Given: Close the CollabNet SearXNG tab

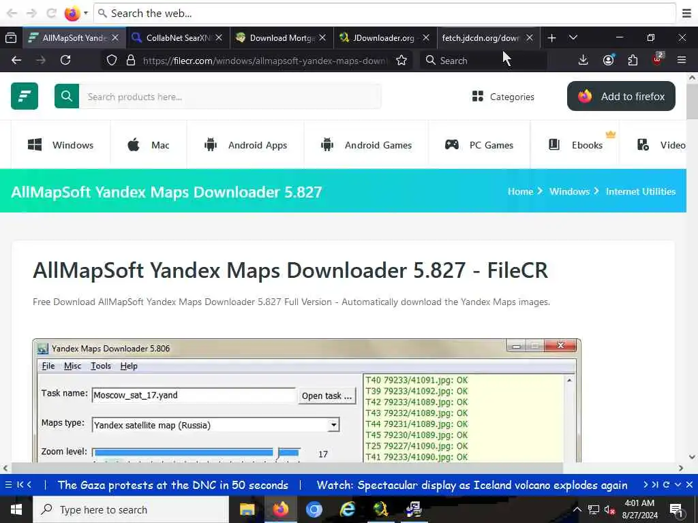Looking at the screenshot, I should click(219, 38).
